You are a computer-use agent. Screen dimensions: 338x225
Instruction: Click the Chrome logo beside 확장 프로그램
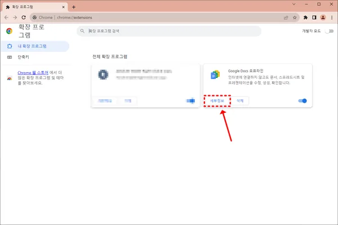(9, 31)
